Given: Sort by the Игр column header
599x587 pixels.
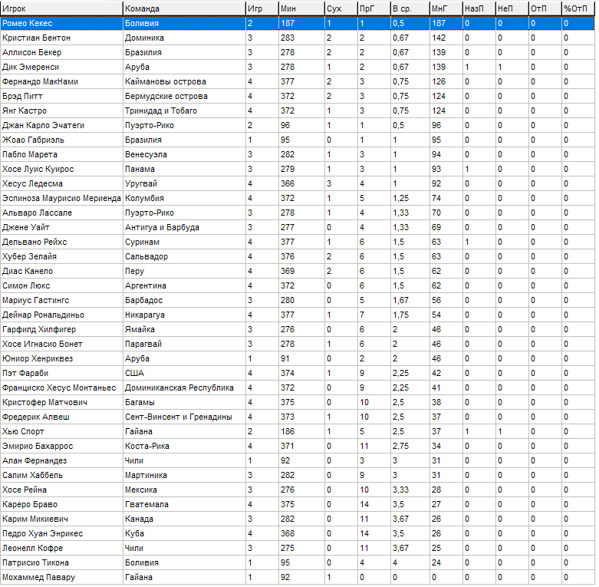Looking at the screenshot, I should pyautogui.click(x=261, y=8).
